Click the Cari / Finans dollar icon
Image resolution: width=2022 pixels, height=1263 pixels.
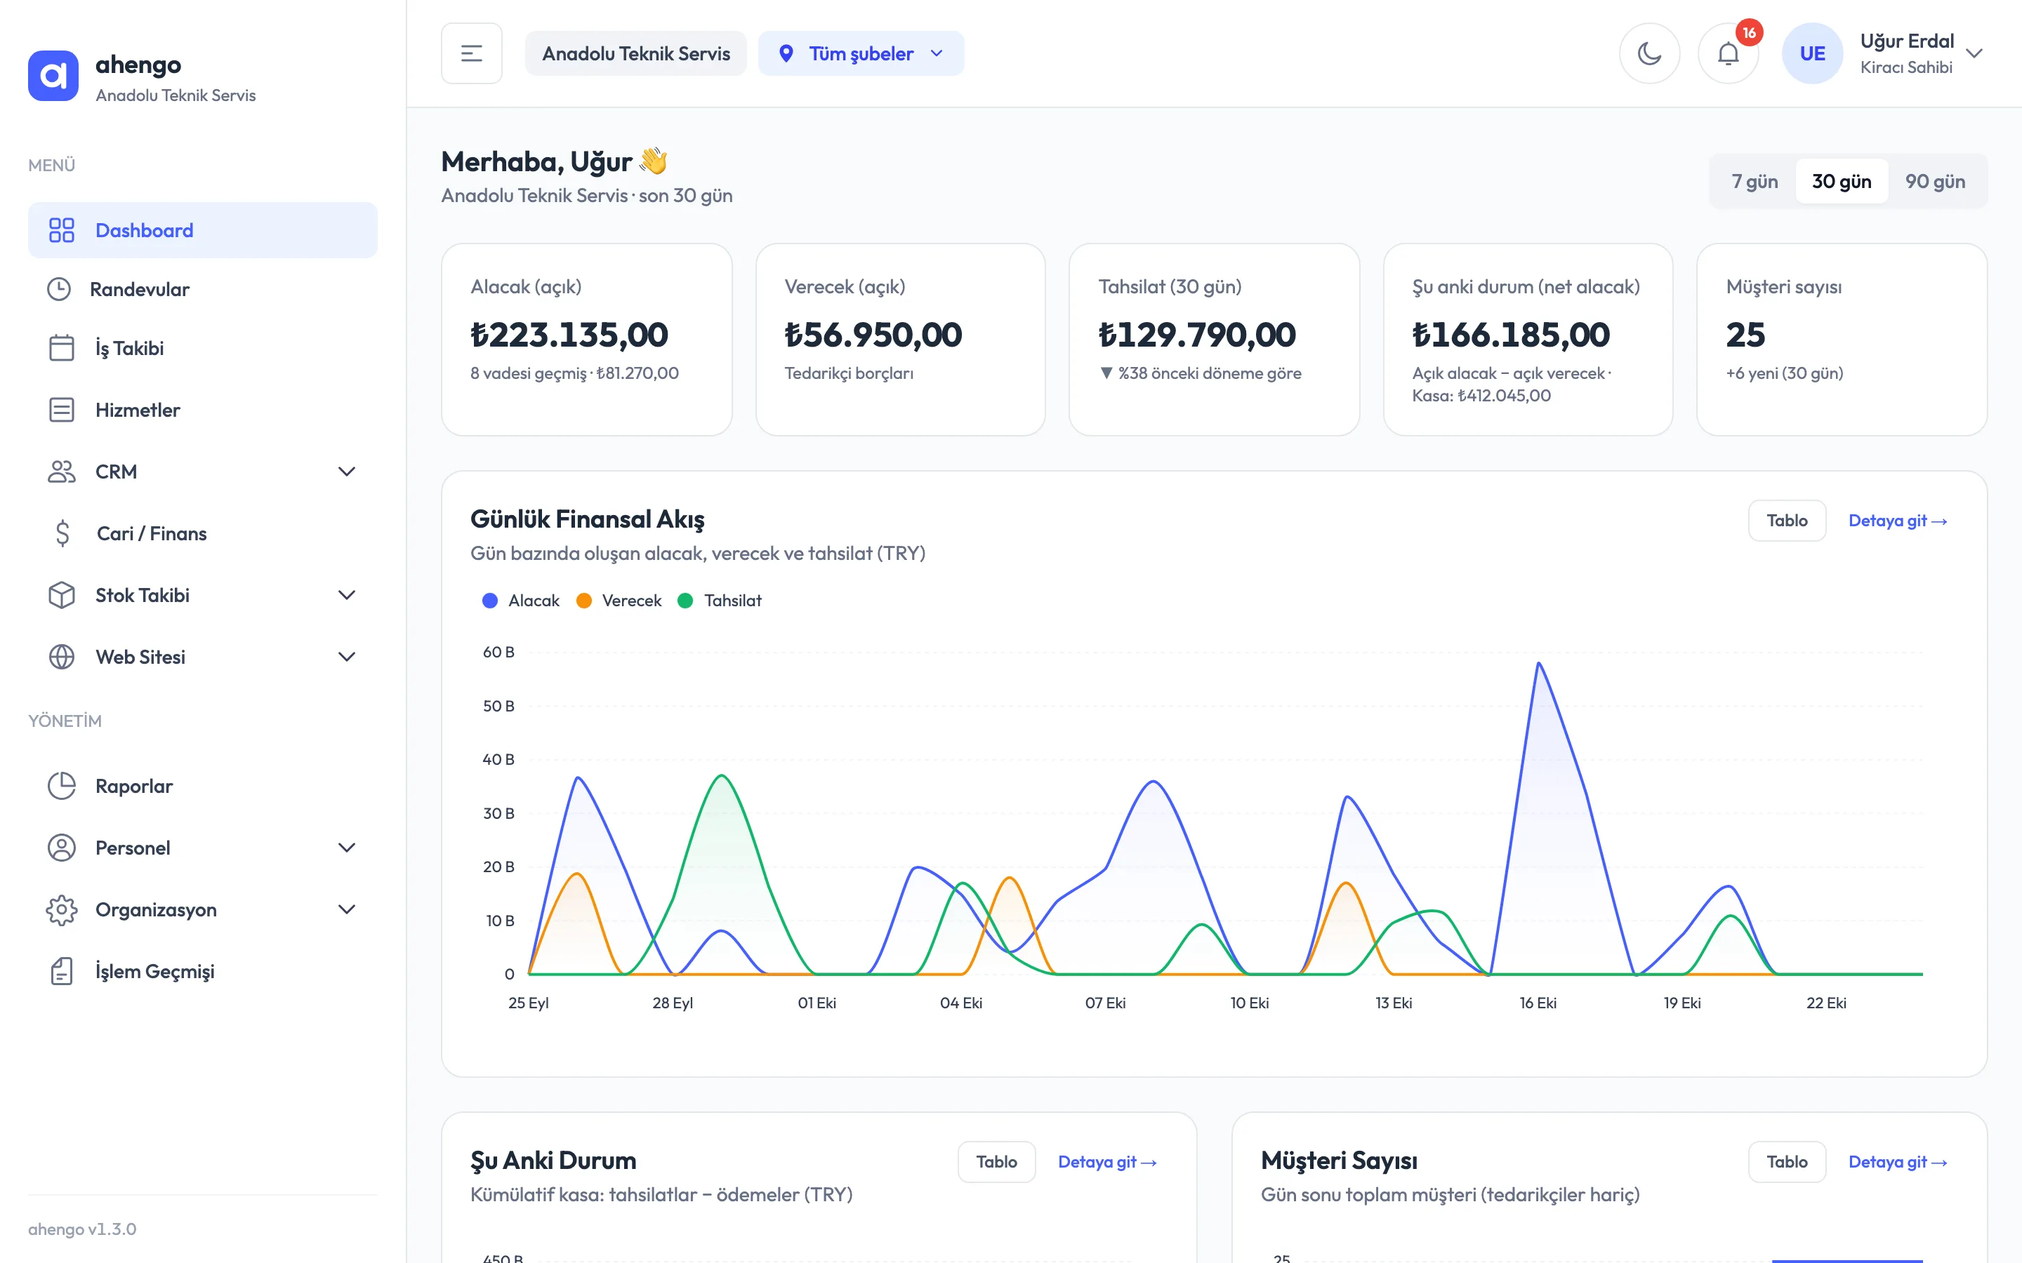[62, 533]
